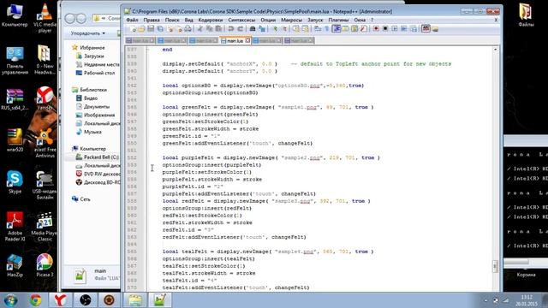Click scroll-up arrow of Notepad++ editor
The height and width of the screenshot is (308, 548).
point(495,50)
